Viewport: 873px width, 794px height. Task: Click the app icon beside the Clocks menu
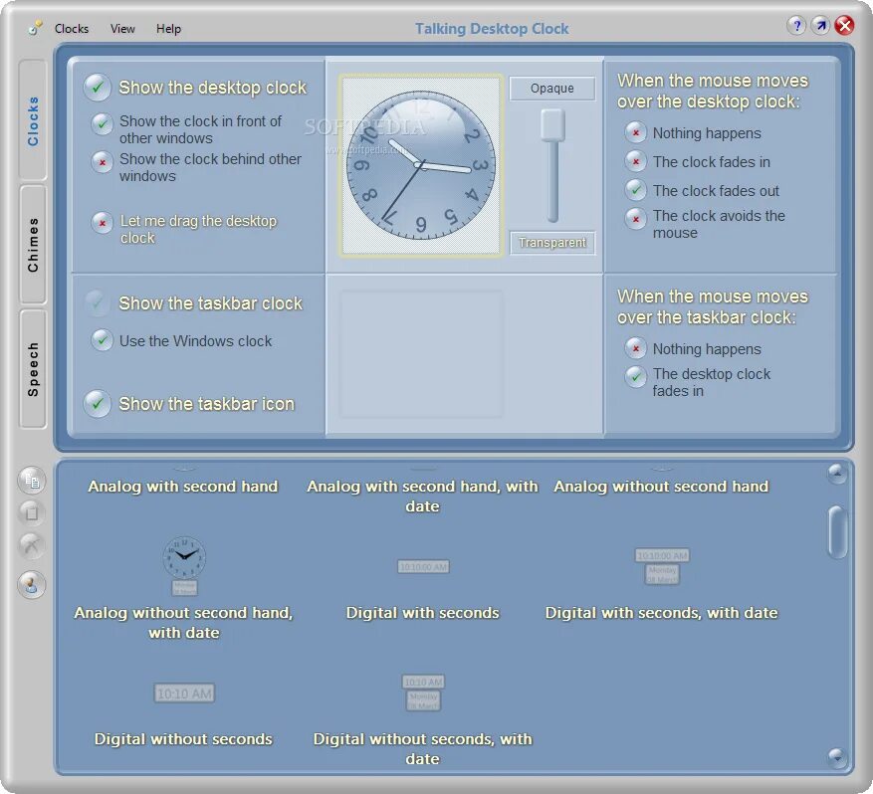pyautogui.click(x=36, y=27)
